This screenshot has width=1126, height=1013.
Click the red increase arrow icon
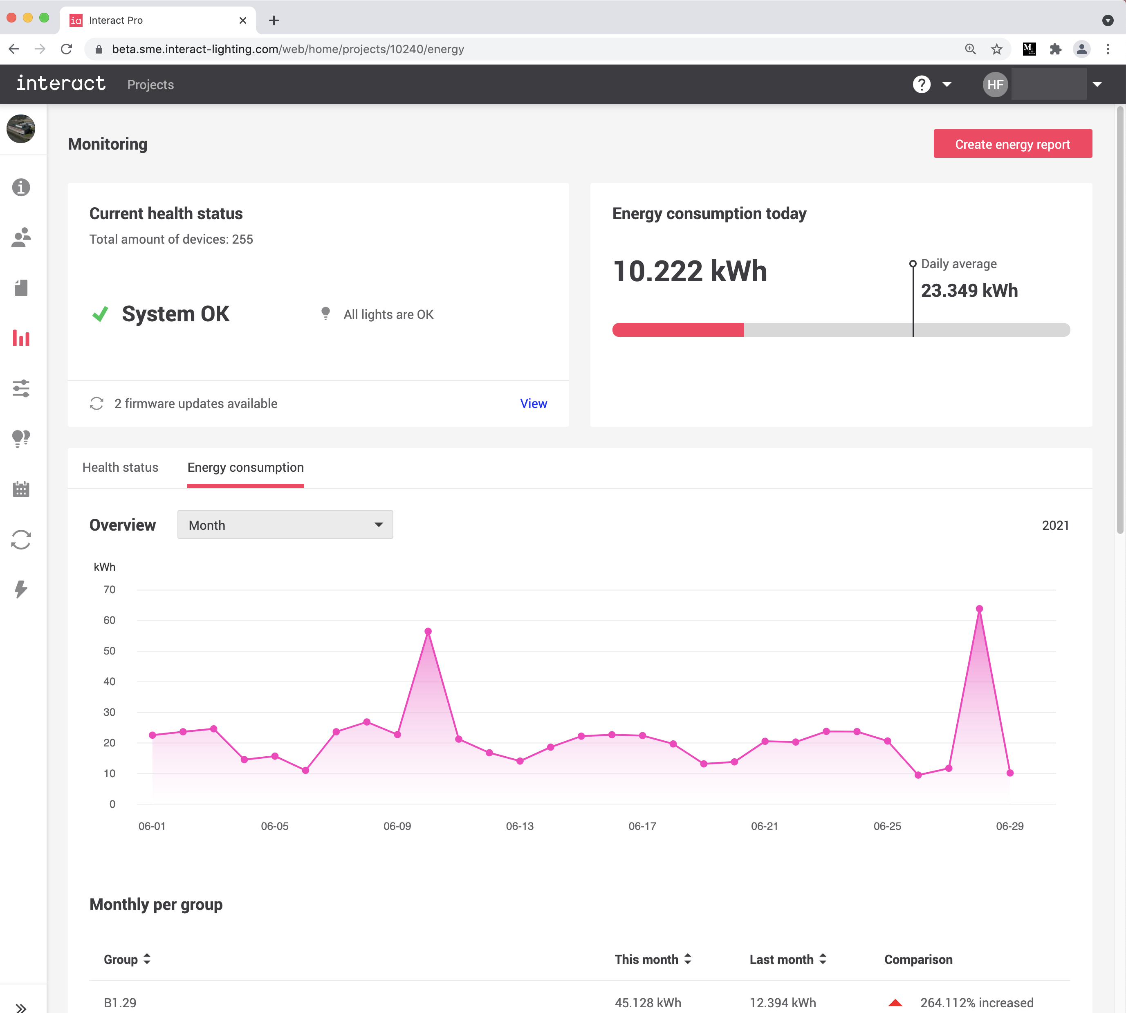(895, 1002)
